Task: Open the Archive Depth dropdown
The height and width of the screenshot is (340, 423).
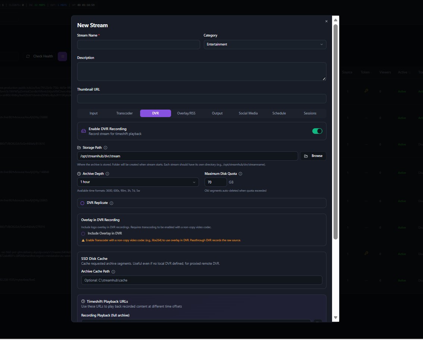Action: [x=138, y=182]
